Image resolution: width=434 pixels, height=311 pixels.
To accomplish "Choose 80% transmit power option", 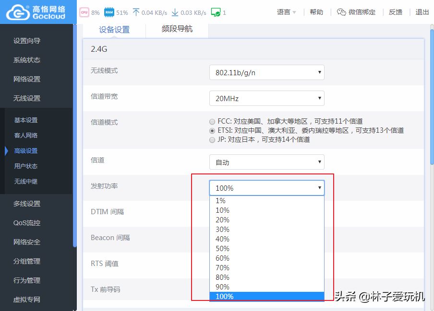I will (x=267, y=277).
